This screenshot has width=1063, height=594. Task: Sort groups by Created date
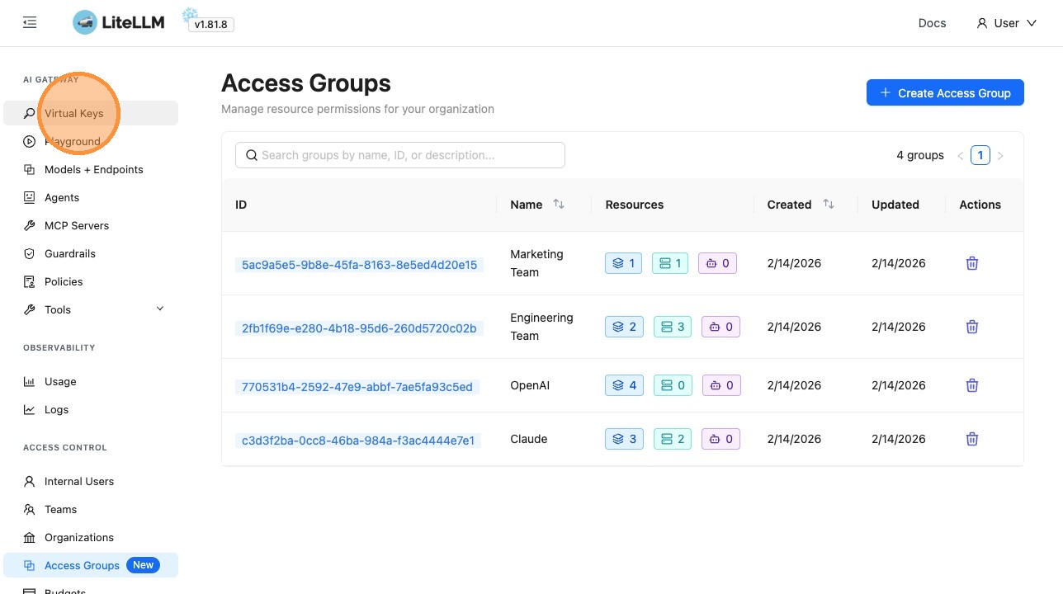pyautogui.click(x=829, y=205)
